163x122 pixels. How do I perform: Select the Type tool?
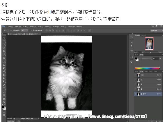click(x=4, y=89)
